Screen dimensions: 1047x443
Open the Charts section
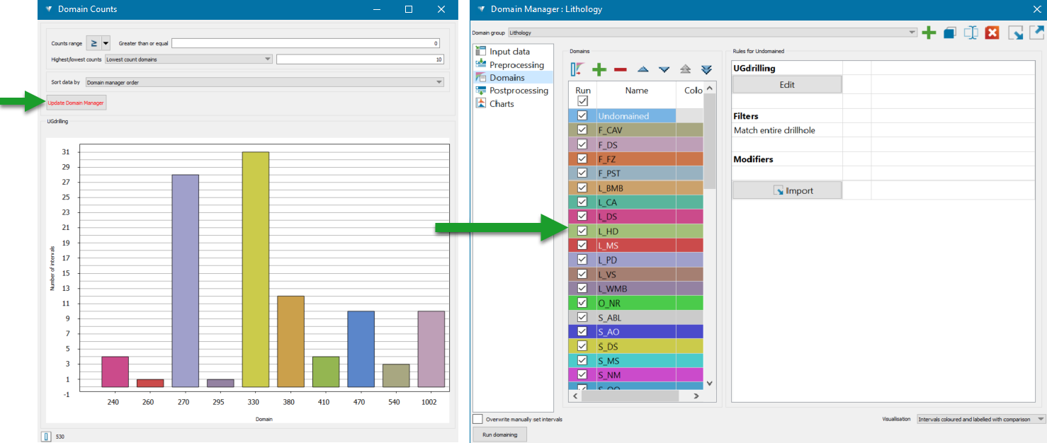tap(502, 103)
